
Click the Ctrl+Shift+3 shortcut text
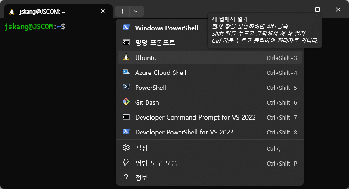point(282,58)
